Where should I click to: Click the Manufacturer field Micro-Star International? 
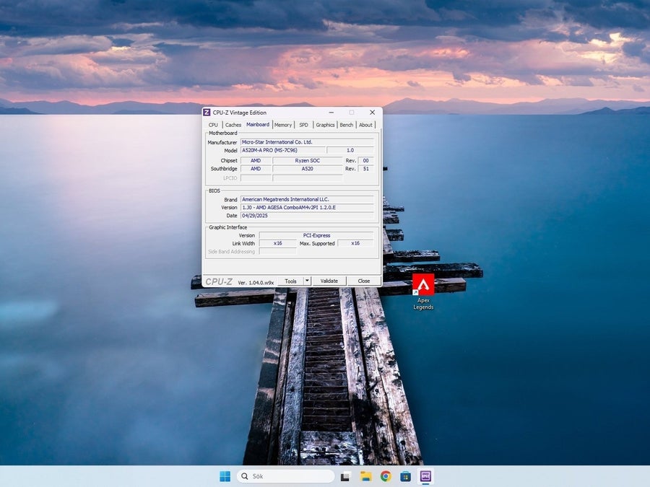click(307, 142)
